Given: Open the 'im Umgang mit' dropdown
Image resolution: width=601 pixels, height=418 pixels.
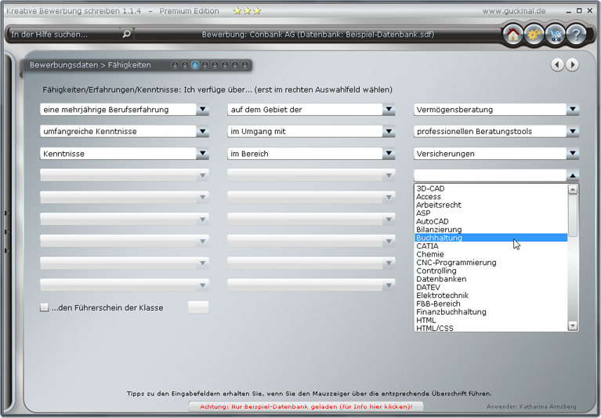Looking at the screenshot, I should [389, 132].
